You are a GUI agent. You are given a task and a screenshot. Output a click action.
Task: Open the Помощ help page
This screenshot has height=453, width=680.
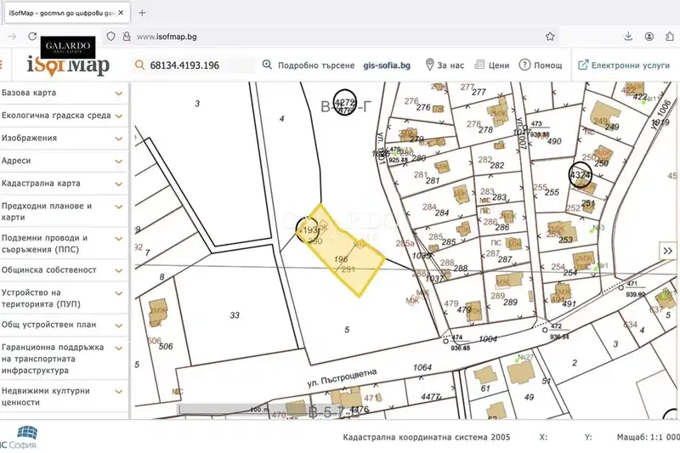[541, 65]
